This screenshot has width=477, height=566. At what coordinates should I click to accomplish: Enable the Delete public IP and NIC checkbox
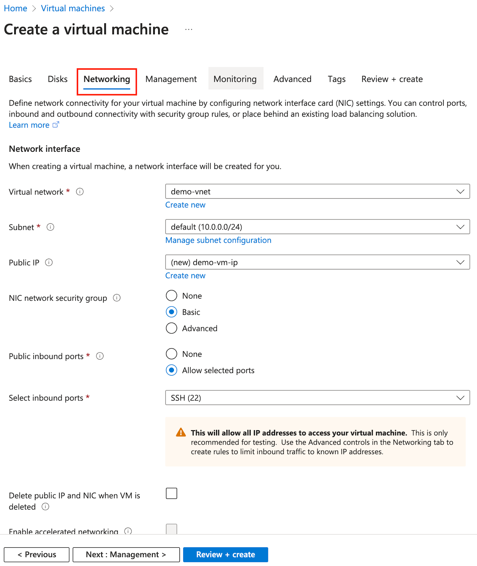(171, 493)
